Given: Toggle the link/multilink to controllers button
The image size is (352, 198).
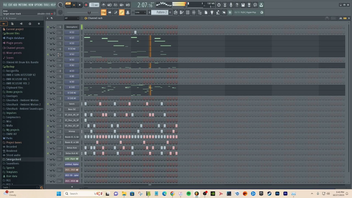Looking at the screenshot, I should 122,12.
